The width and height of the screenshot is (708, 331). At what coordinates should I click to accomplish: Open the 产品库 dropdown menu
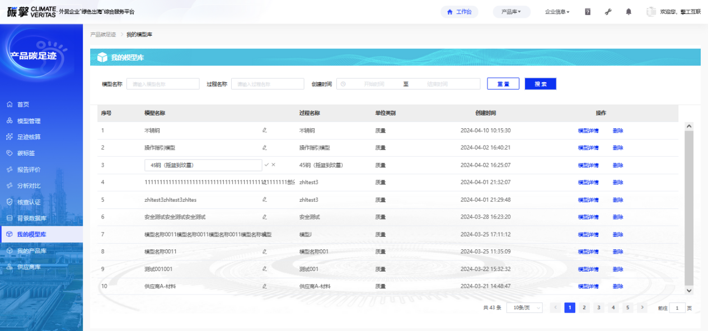511,12
